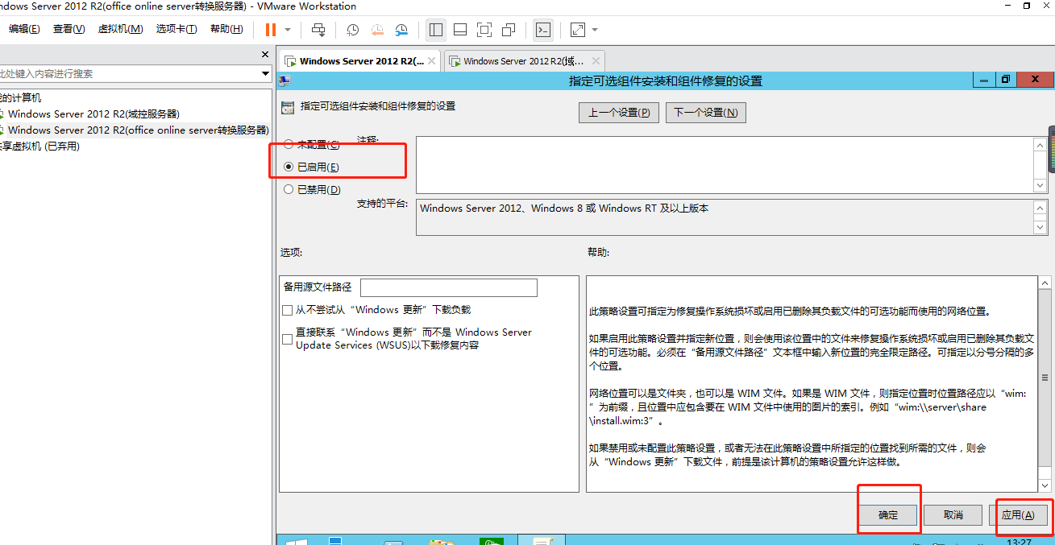Check 从不尝试从 Windows 更新下载负载
The width and height of the screenshot is (1055, 545).
coord(287,310)
